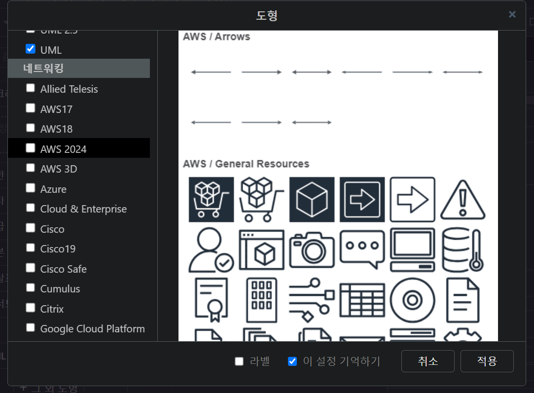The image size is (534, 393).
Task: Click the 취소 button
Action: pos(428,361)
